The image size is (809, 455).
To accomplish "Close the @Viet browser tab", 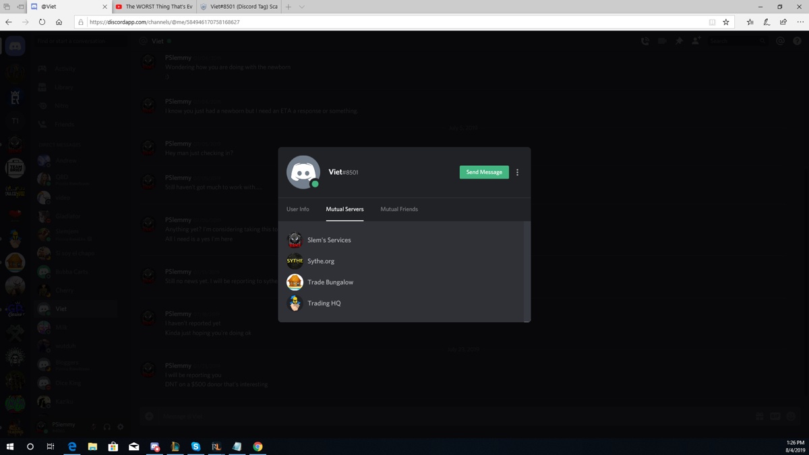I will tap(104, 7).
